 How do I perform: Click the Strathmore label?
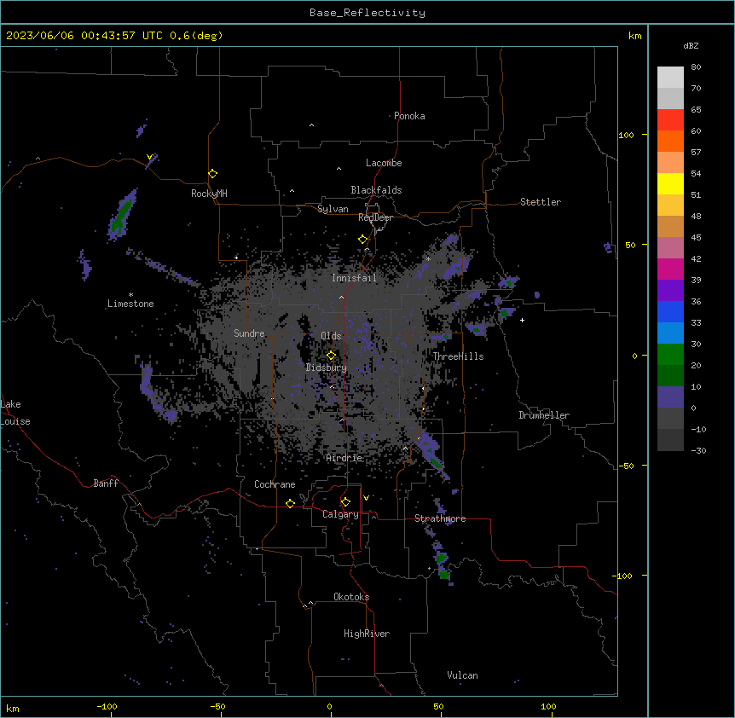440,518
